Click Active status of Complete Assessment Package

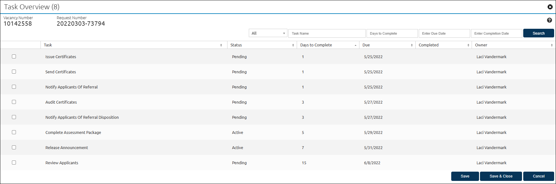237,133
